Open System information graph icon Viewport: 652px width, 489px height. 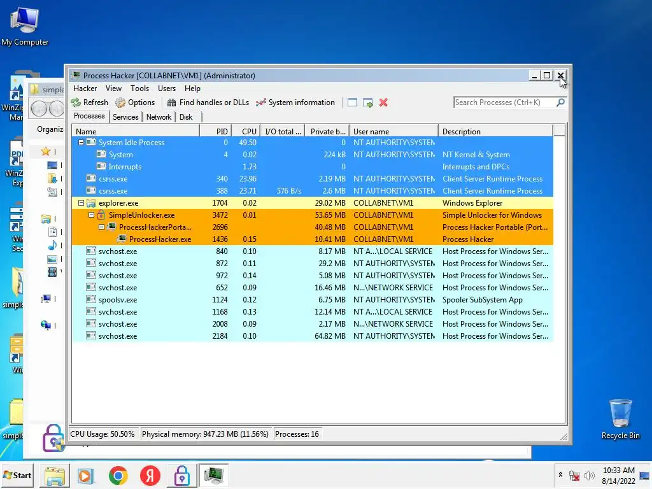[x=260, y=103]
